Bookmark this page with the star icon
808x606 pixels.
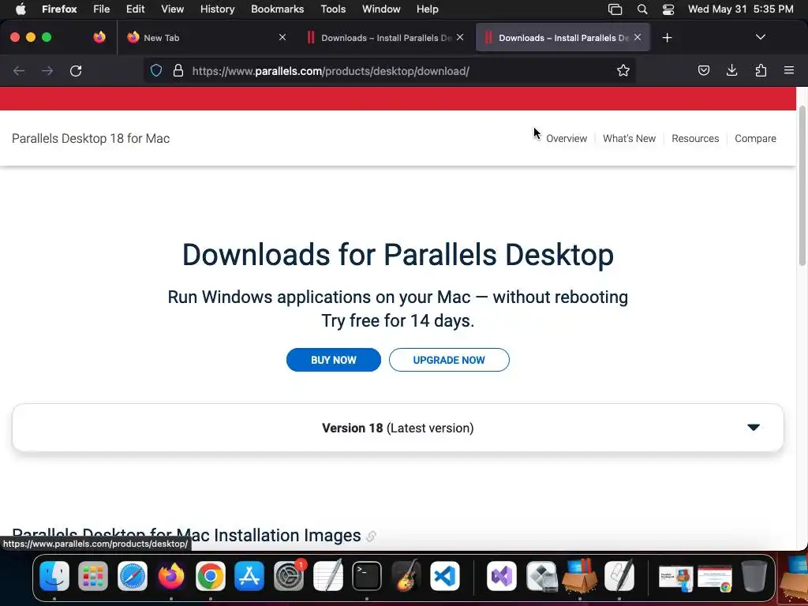tap(623, 70)
